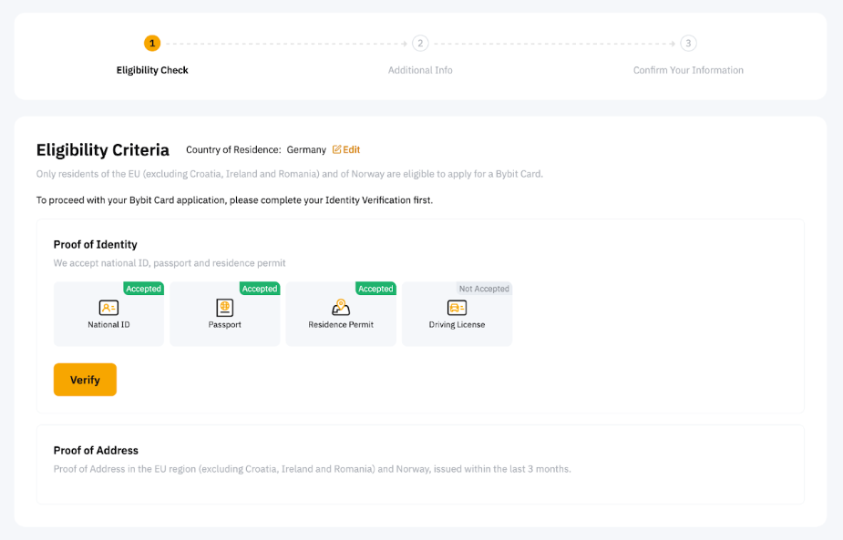The image size is (843, 540).
Task: Open the Confirm Your Information step label
Action: pyautogui.click(x=688, y=70)
